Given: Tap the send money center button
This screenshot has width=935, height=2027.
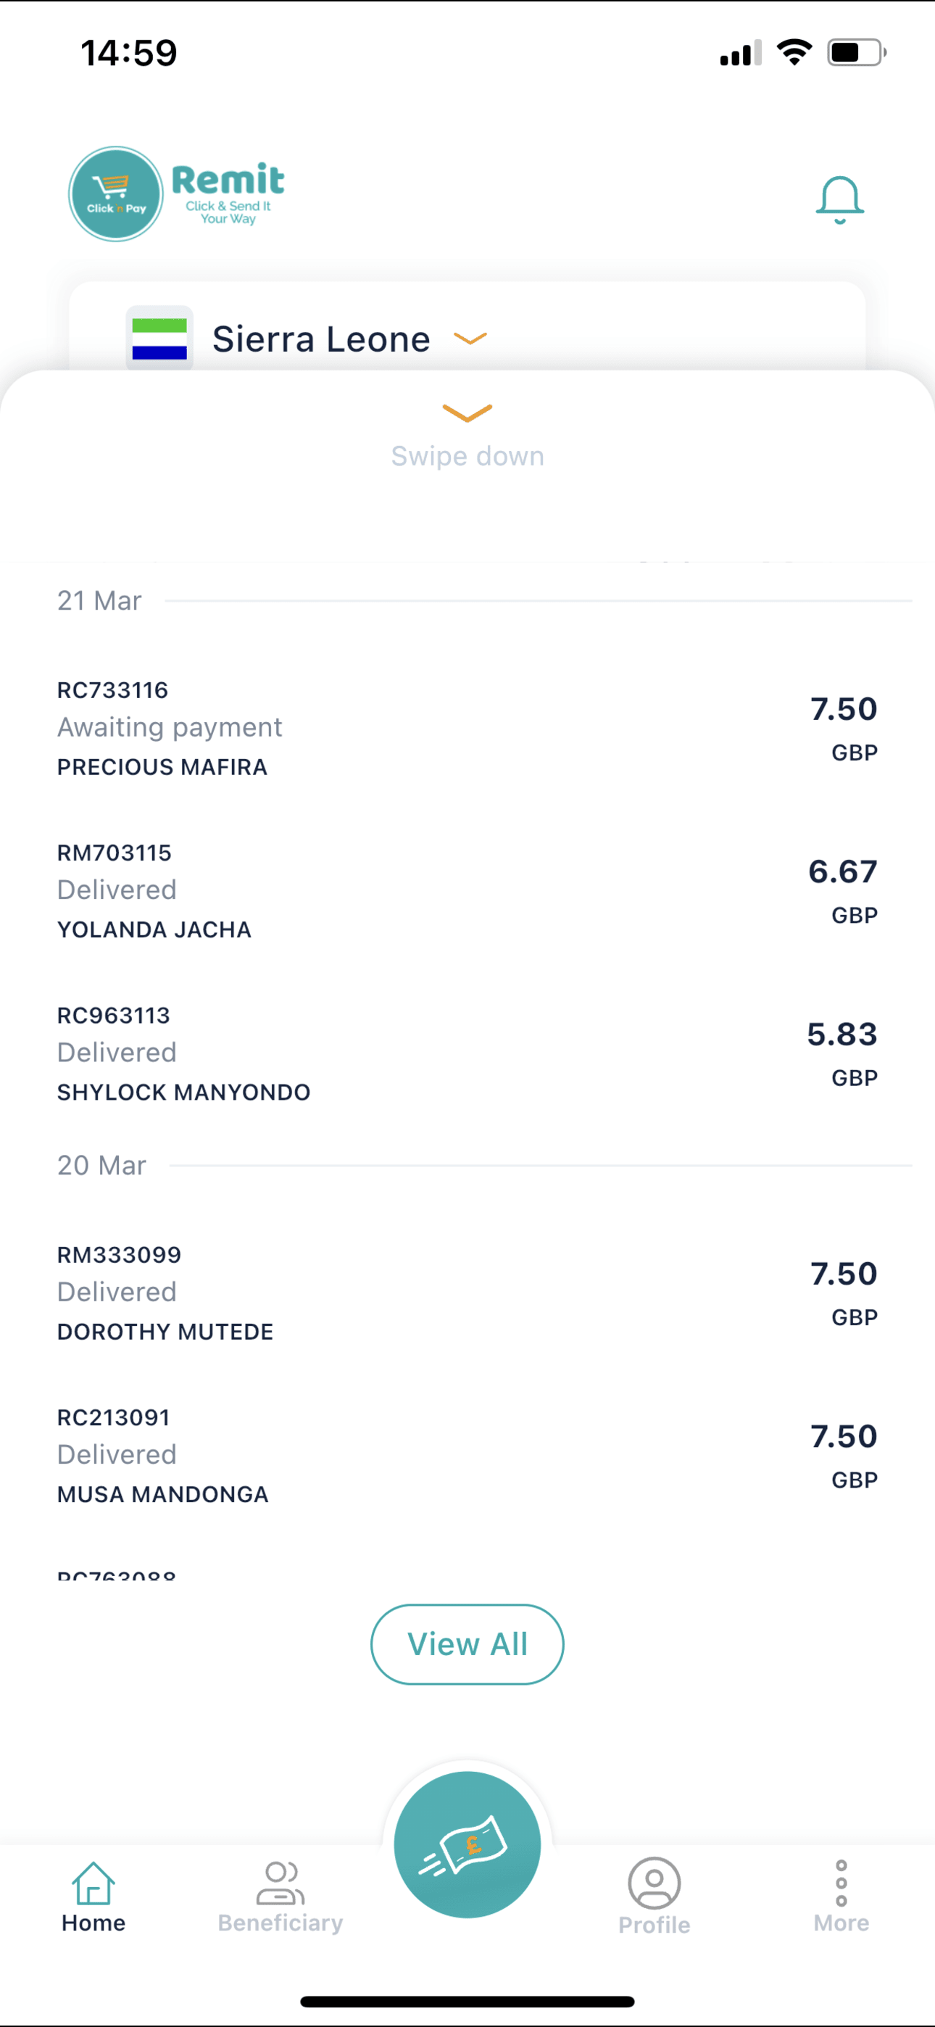Looking at the screenshot, I should [x=467, y=1844].
